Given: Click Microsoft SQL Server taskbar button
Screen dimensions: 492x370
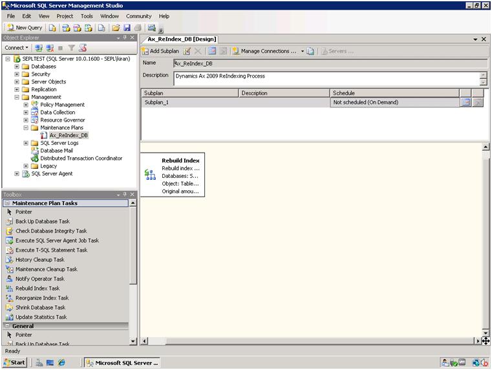Looking at the screenshot, I should (123, 363).
